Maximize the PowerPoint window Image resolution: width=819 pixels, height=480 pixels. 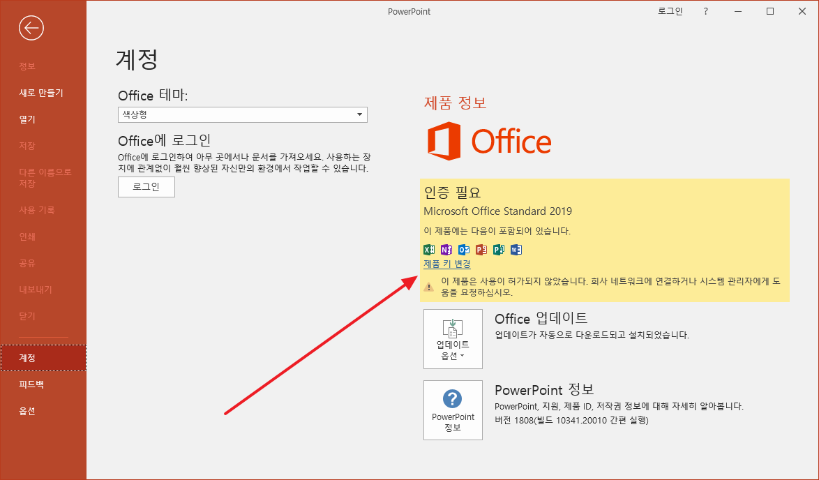[770, 11]
